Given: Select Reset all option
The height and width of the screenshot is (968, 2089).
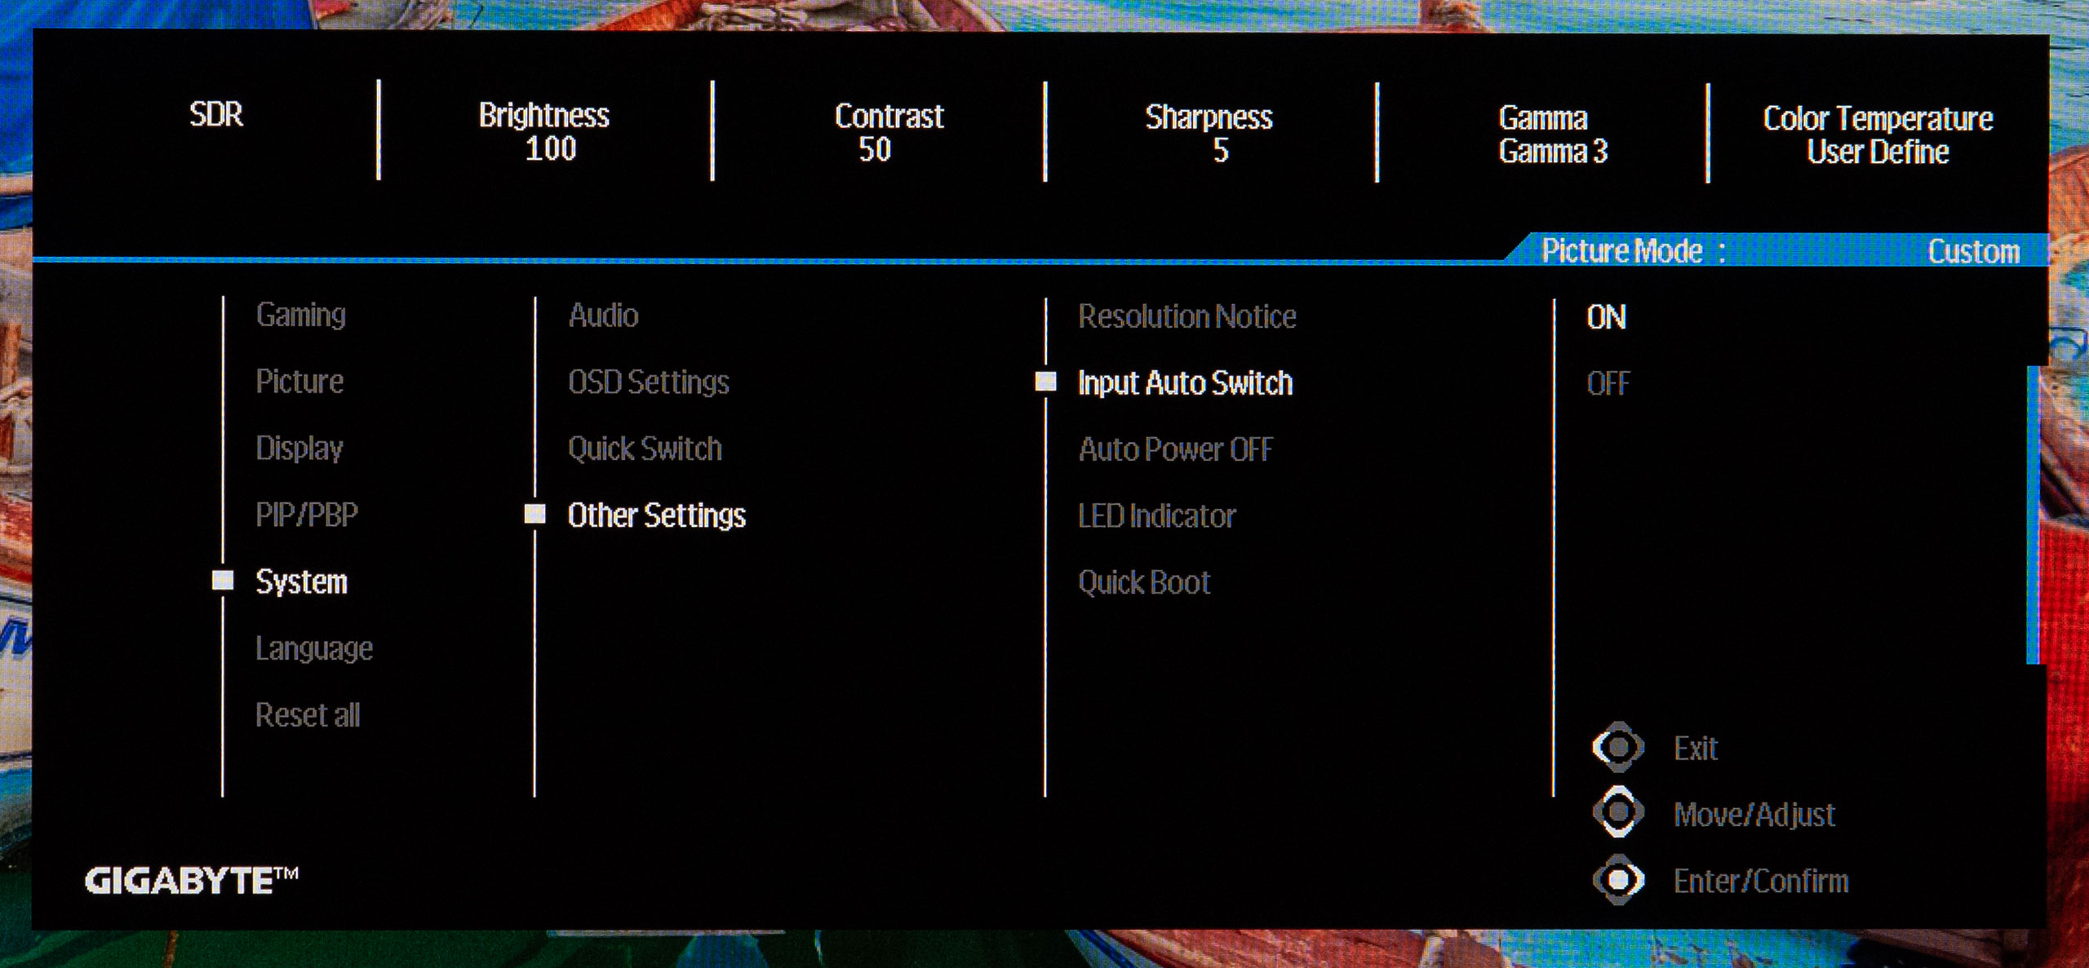Looking at the screenshot, I should (308, 715).
